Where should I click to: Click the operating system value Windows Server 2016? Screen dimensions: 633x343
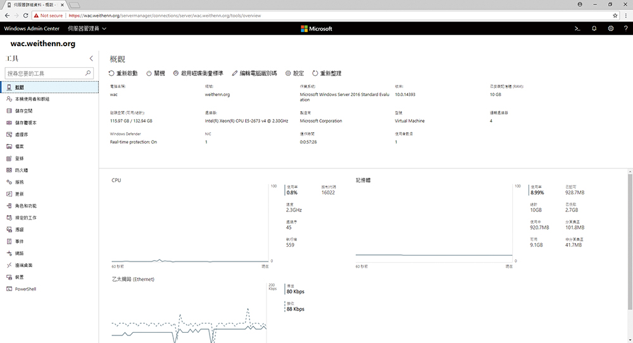(344, 97)
